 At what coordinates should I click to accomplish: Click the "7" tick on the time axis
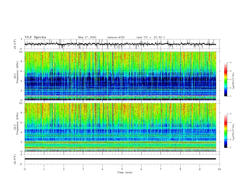(161, 169)
